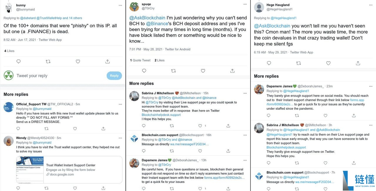
Task: Open the @AskBlockchain mention in spuqe's tweet
Action: [147, 18]
